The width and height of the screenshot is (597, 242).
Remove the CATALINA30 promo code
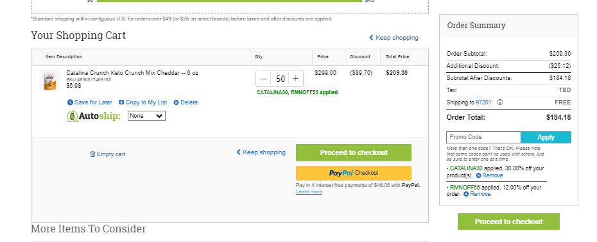[489, 175]
